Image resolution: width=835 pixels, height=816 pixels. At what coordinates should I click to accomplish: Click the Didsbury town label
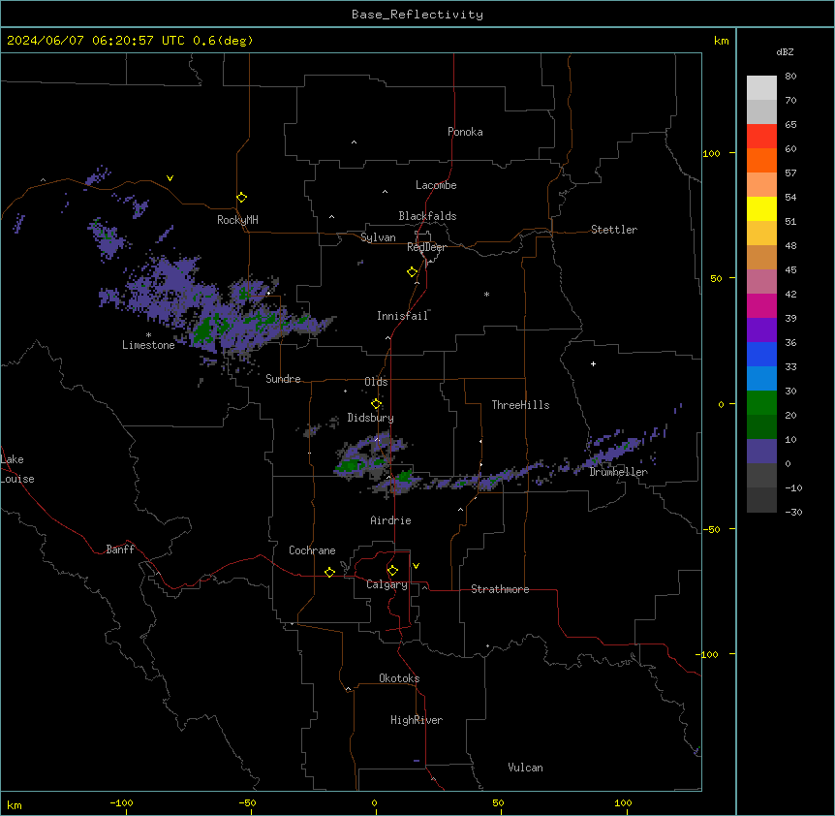(x=371, y=418)
